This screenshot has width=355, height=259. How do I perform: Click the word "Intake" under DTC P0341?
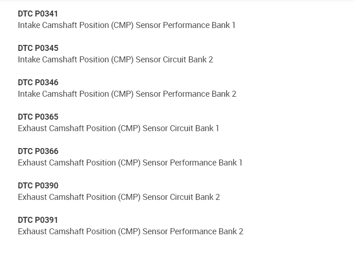coord(29,25)
